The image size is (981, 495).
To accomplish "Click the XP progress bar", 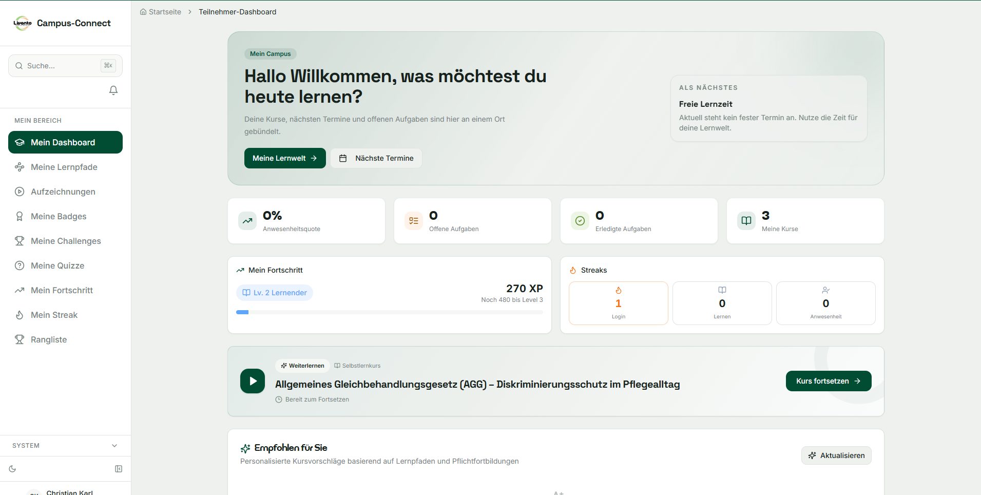I will (390, 312).
